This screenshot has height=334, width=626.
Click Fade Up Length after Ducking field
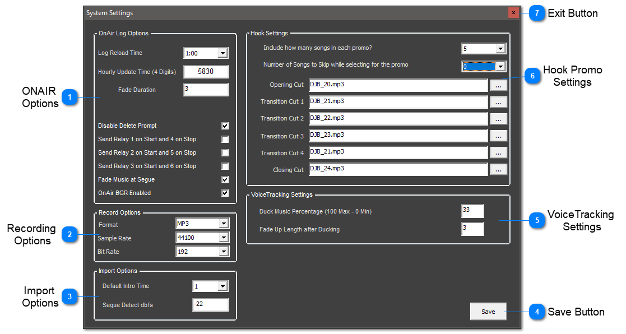coord(472,229)
